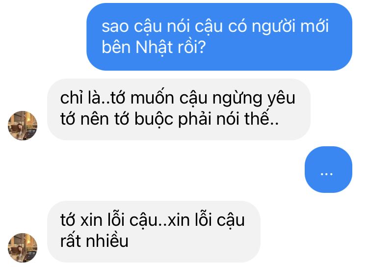Open sender avatar beside "tớ xin lỗi cậu" message
Viewport: 368px width, 267px height.
pos(23,248)
